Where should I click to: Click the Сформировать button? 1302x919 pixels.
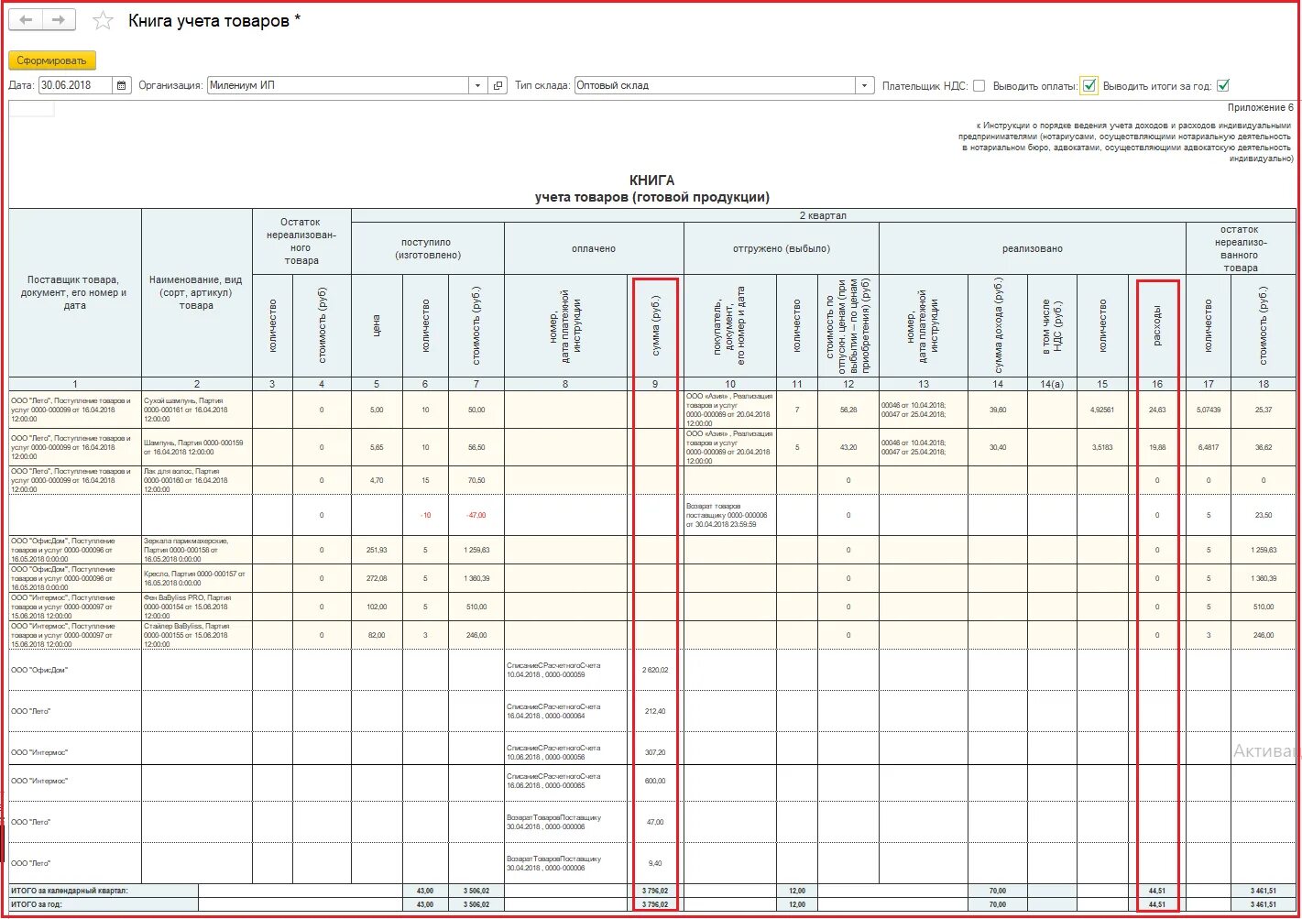click(x=52, y=60)
